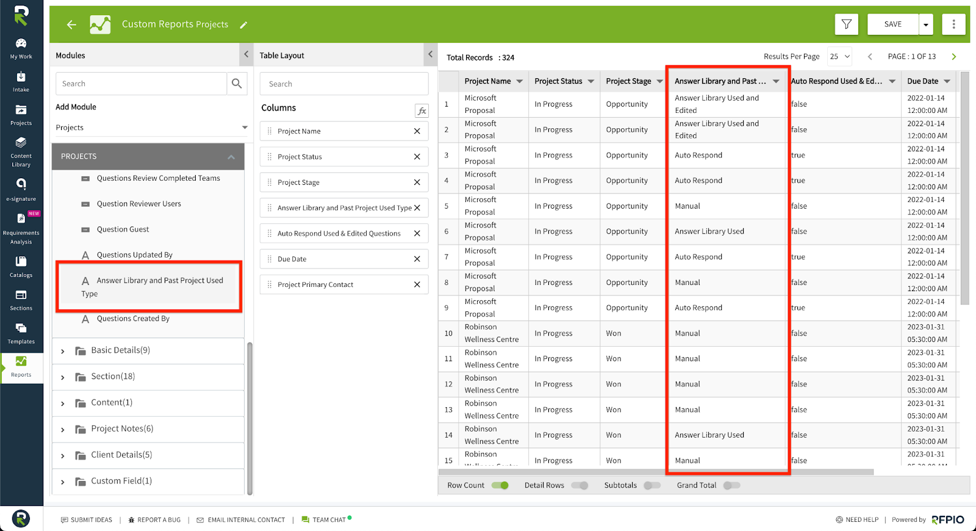Click REPORT A BUG in the footer
The width and height of the screenshot is (976, 531).
pos(154,520)
